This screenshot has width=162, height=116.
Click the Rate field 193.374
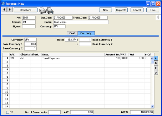pyautogui.click(x=71, y=40)
